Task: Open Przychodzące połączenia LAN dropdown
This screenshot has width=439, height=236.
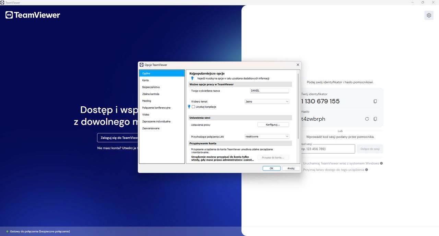Action: [267, 137]
